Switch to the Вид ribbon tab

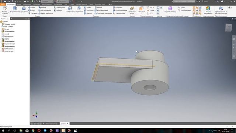tap(66, 4)
